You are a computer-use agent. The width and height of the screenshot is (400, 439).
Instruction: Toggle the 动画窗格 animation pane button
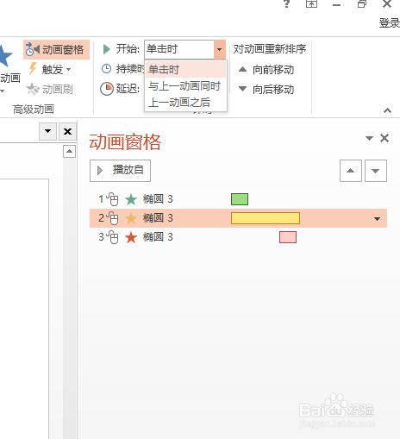coord(56,50)
